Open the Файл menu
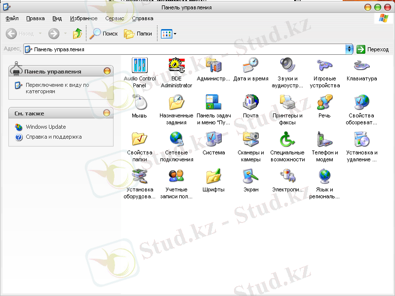The height and width of the screenshot is (296, 395). (12, 18)
